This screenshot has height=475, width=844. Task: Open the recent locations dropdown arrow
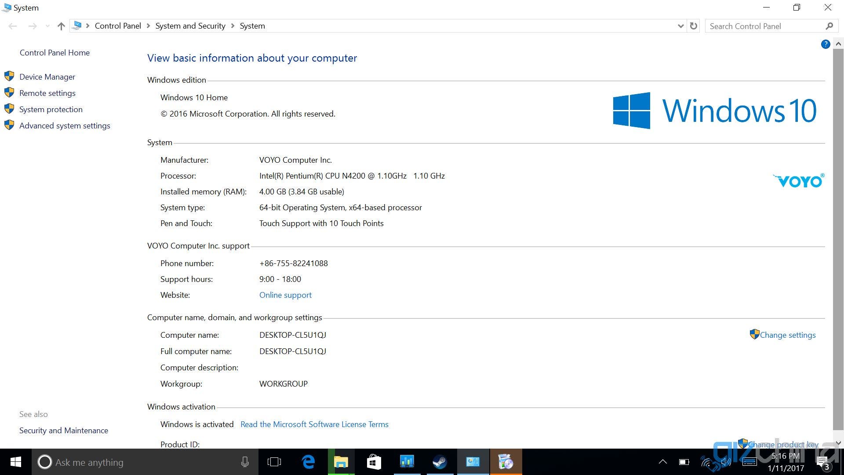(x=47, y=26)
